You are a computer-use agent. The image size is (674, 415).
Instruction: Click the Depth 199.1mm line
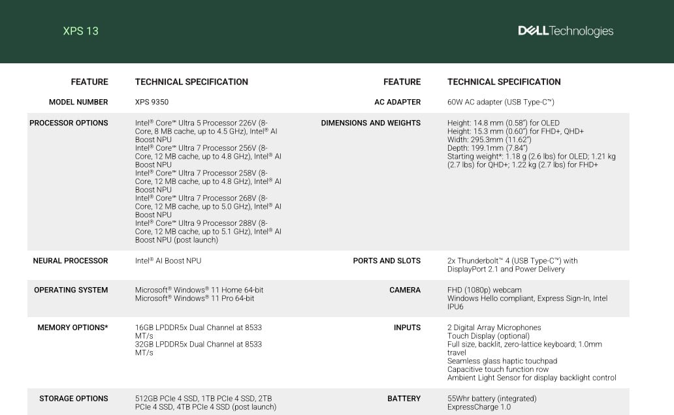click(x=487, y=147)
